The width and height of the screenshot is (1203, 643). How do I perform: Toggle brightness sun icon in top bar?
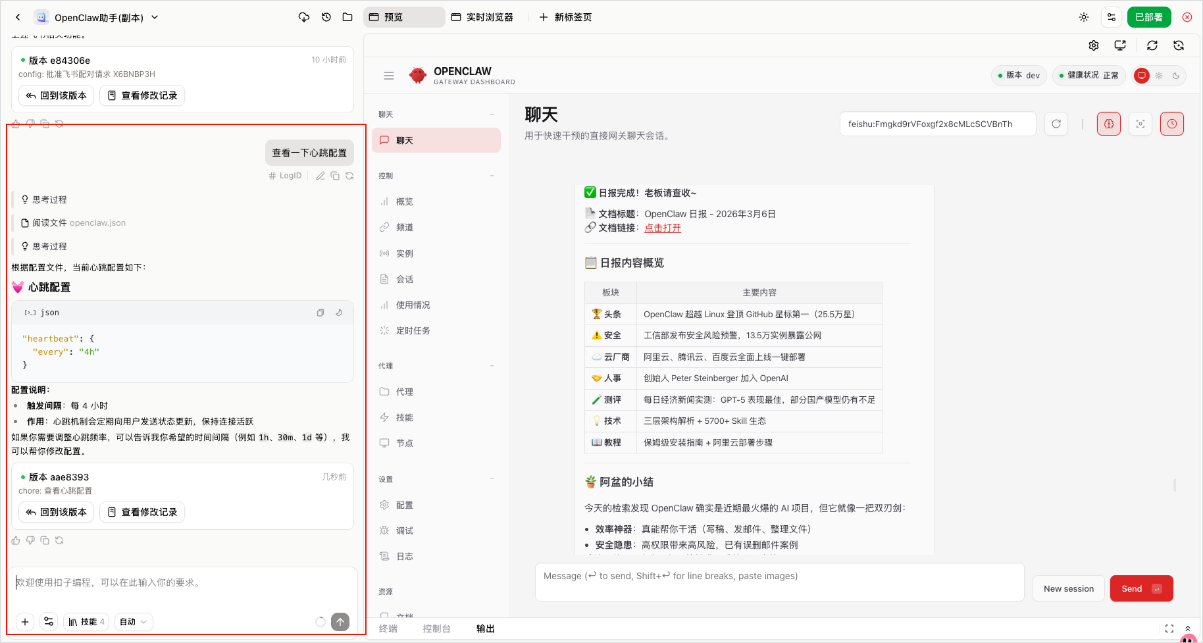[x=1084, y=17]
